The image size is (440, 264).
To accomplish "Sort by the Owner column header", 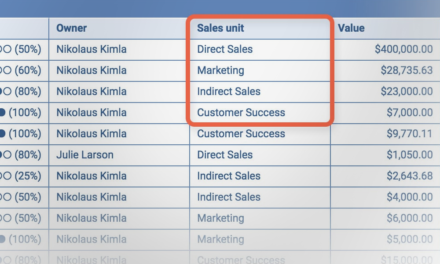I will click(72, 28).
